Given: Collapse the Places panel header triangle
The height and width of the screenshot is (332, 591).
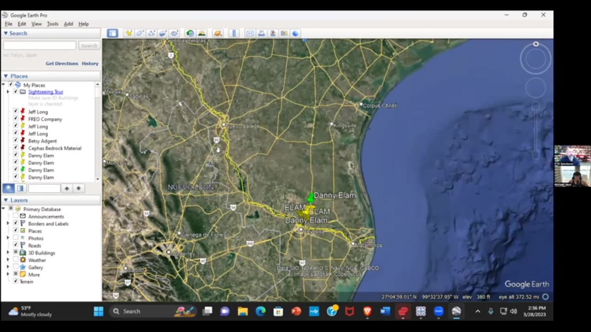Looking at the screenshot, I should point(6,76).
